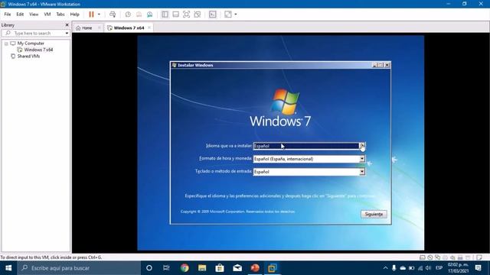The width and height of the screenshot is (490, 275).
Task: Open the File menu
Action: point(8,15)
